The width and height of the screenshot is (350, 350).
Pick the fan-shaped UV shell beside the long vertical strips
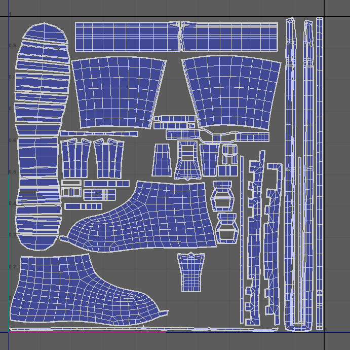tap(231, 93)
